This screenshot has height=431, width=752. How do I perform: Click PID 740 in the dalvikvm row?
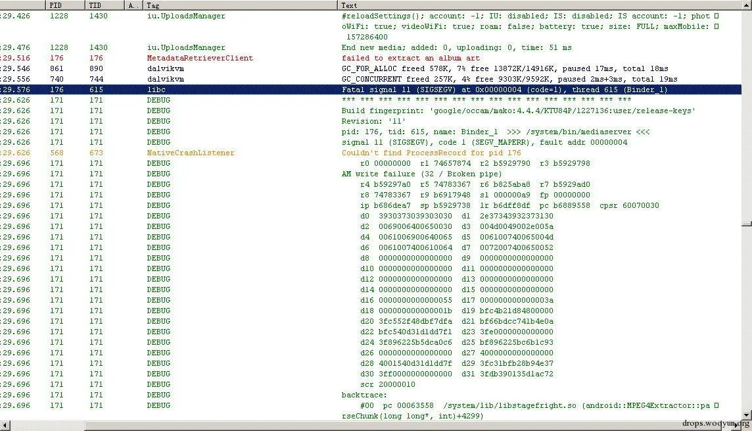pos(56,79)
